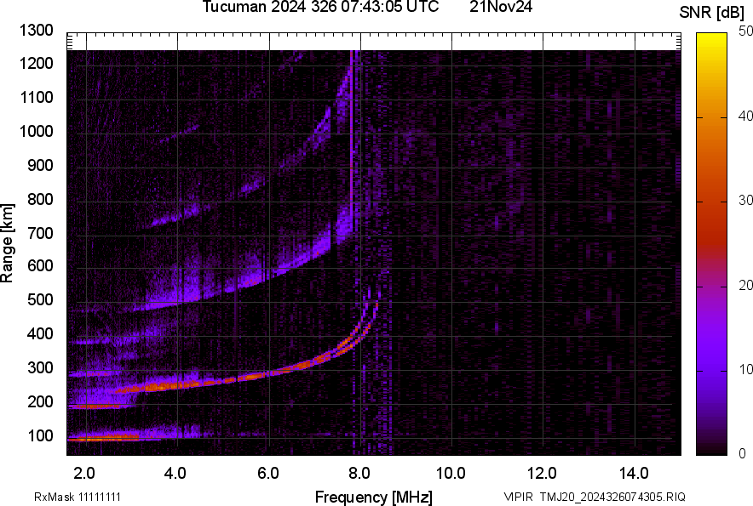The height and width of the screenshot is (506, 753).
Task: Click the 'VIPIR TMJ20_2024326074305.RIQ' file label
Action: [x=595, y=497]
